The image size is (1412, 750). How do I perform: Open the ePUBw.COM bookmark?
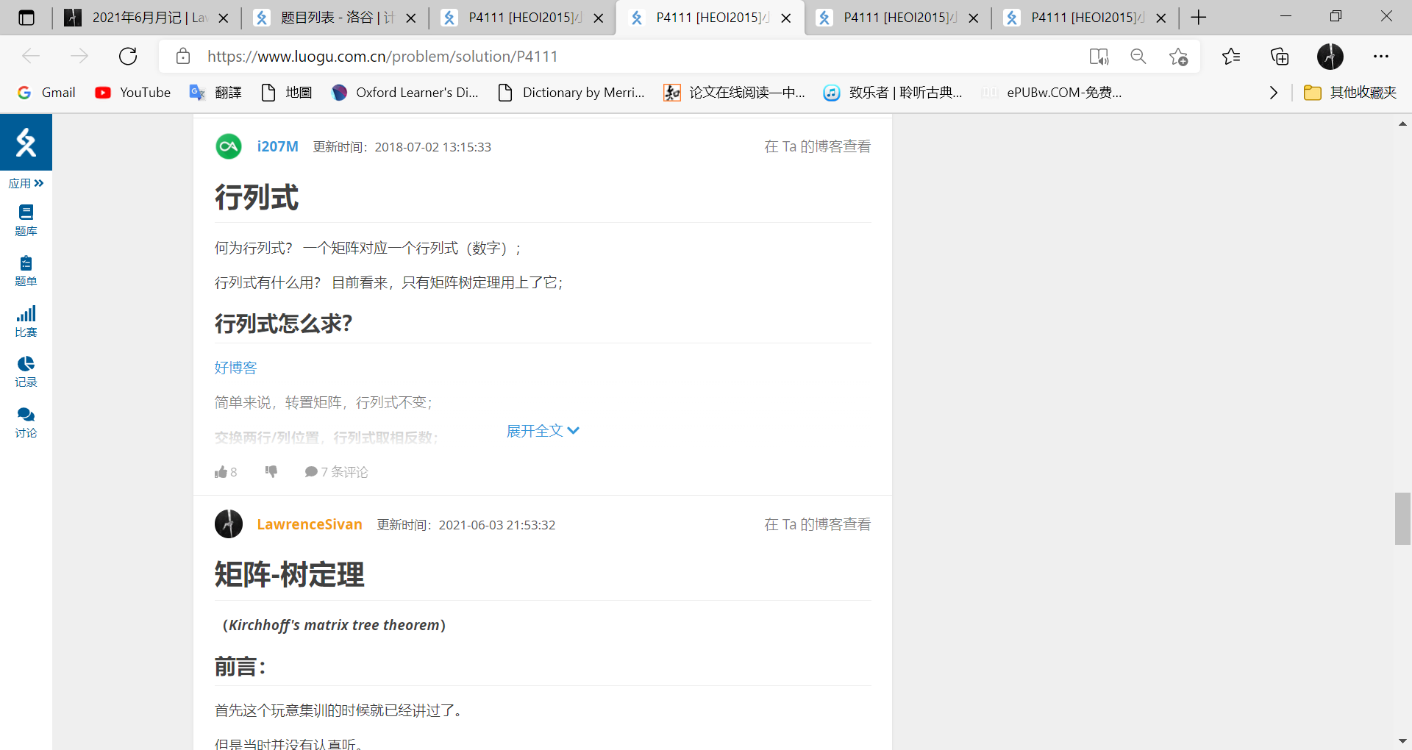[x=1052, y=93]
